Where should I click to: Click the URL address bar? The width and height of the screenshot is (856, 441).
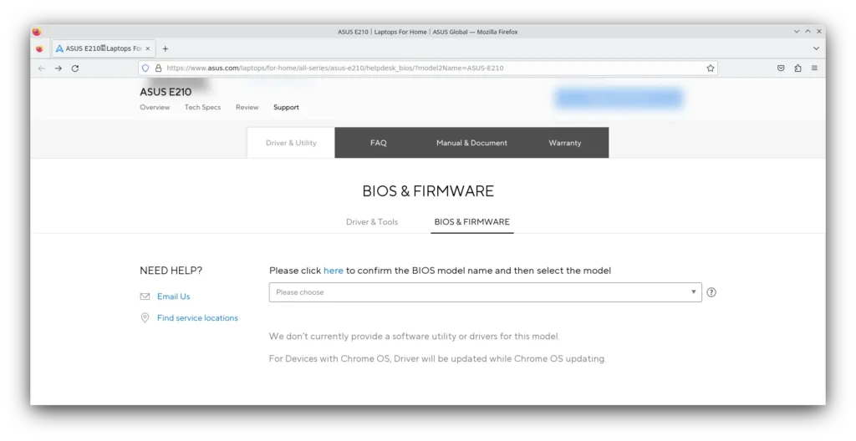[x=428, y=68]
